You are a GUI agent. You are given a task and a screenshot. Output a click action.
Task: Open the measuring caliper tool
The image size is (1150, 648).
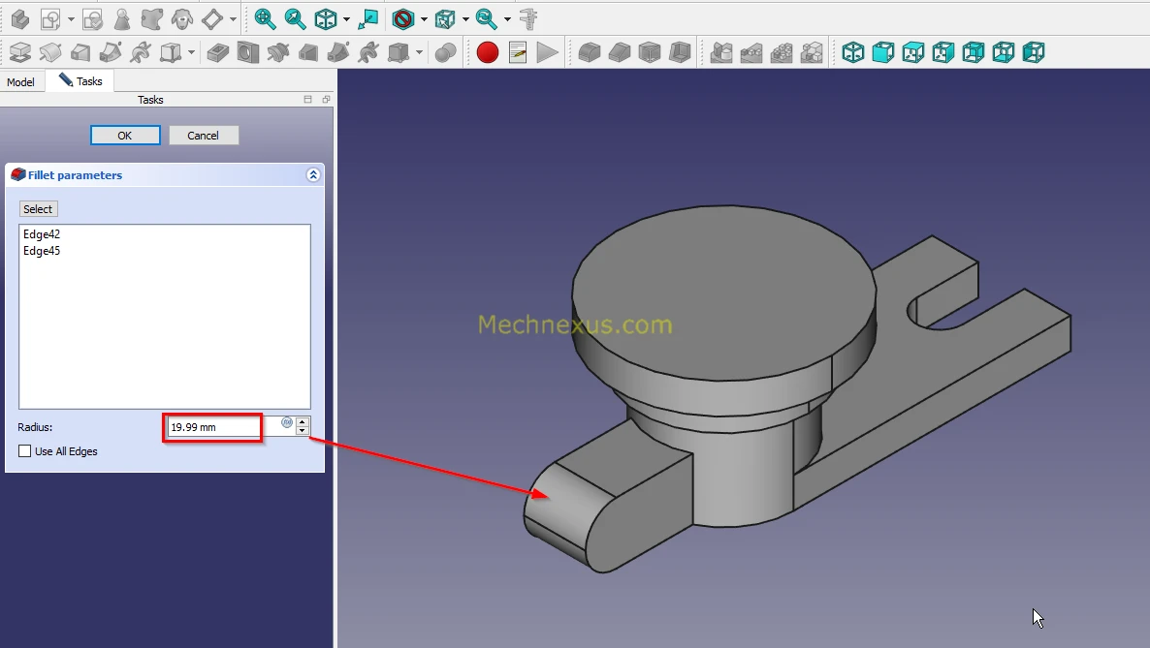tap(529, 18)
